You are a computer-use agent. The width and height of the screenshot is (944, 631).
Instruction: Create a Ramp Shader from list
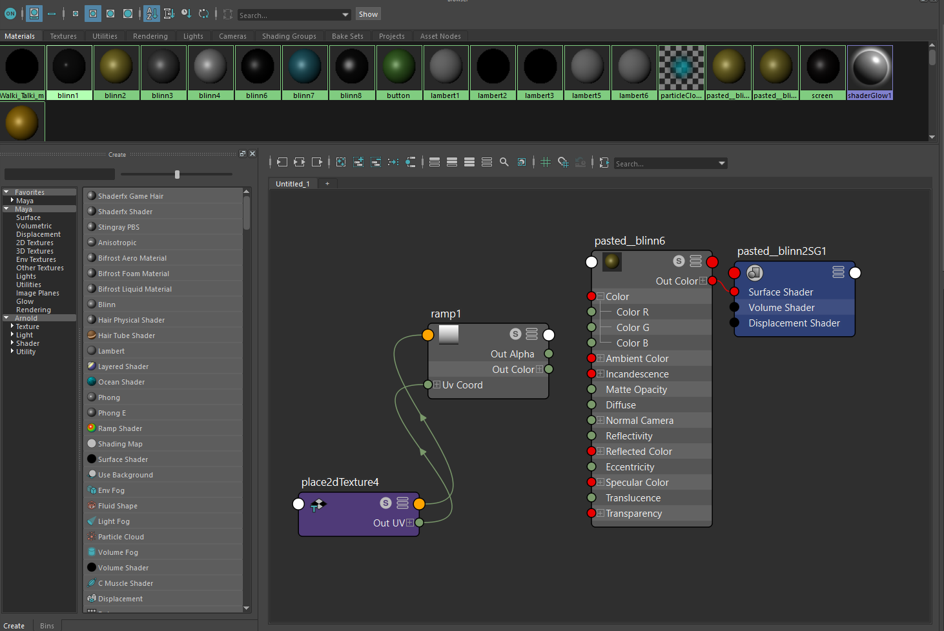point(163,428)
